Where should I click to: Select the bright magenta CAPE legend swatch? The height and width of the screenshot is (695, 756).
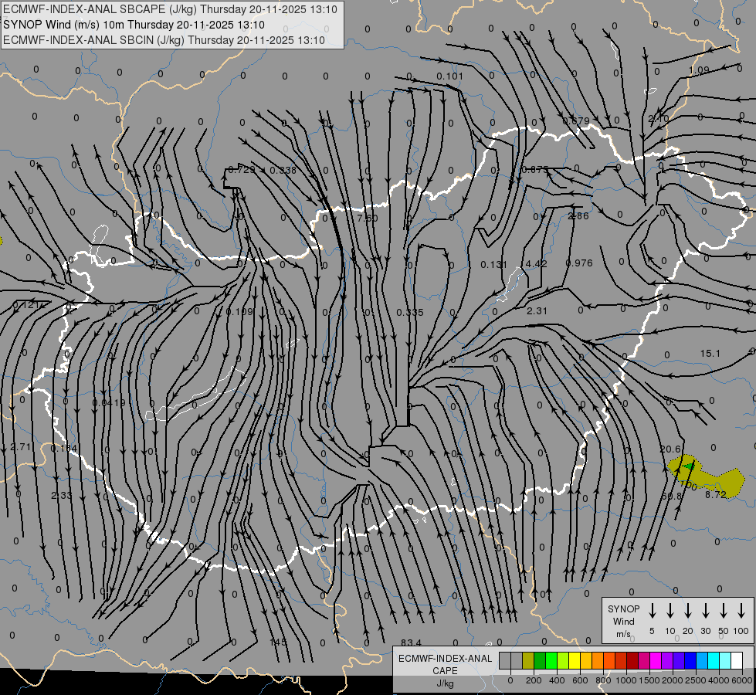pos(656,660)
